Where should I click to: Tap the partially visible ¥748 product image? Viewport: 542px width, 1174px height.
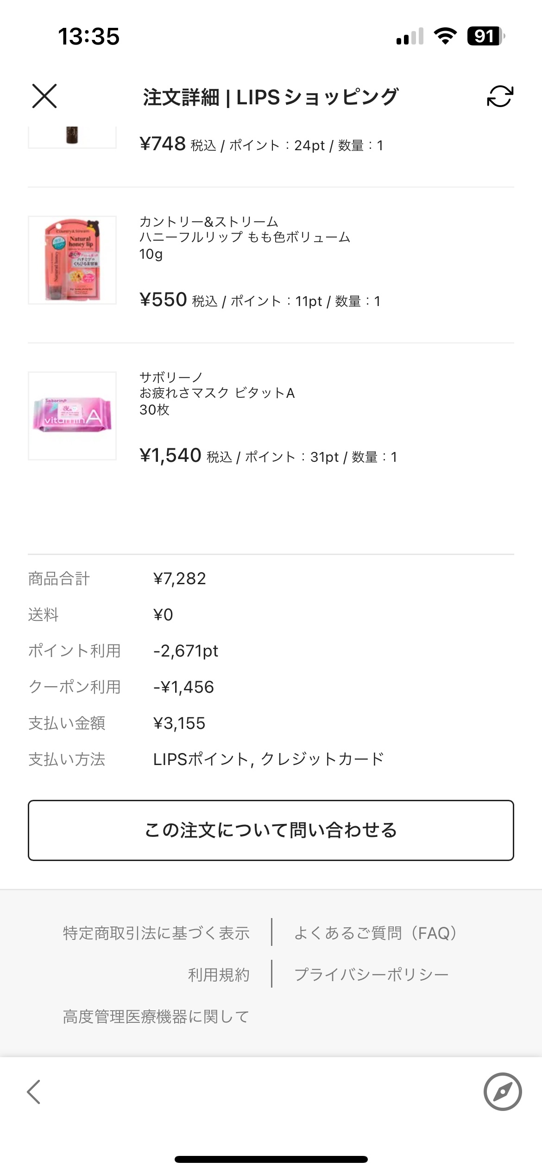72,137
